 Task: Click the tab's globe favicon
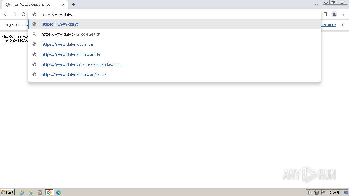click(x=7, y=5)
